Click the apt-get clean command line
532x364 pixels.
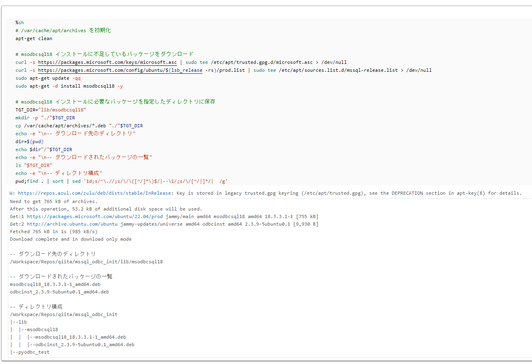34,38
